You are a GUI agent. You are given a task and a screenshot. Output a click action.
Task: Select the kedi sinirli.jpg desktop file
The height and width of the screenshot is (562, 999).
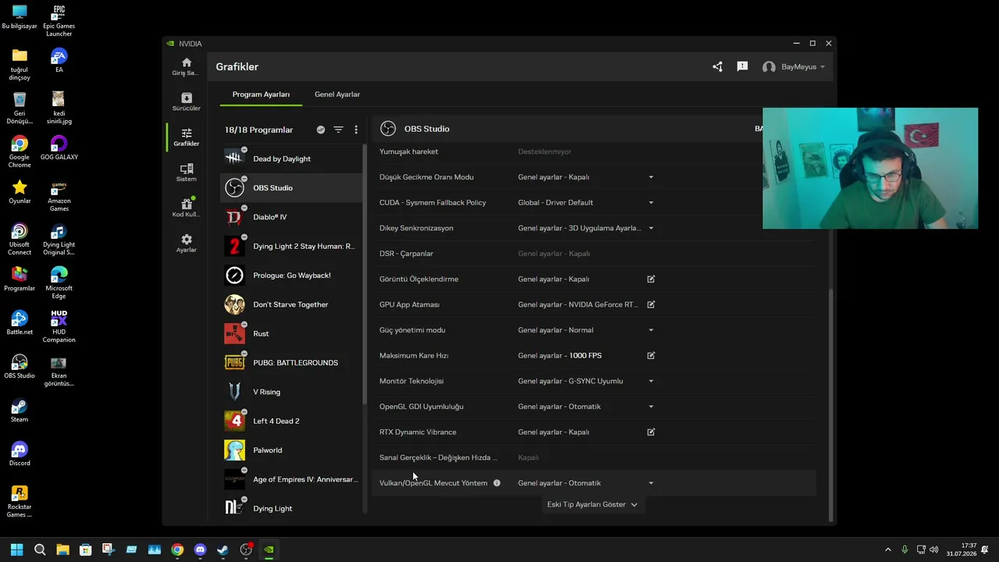point(59,108)
